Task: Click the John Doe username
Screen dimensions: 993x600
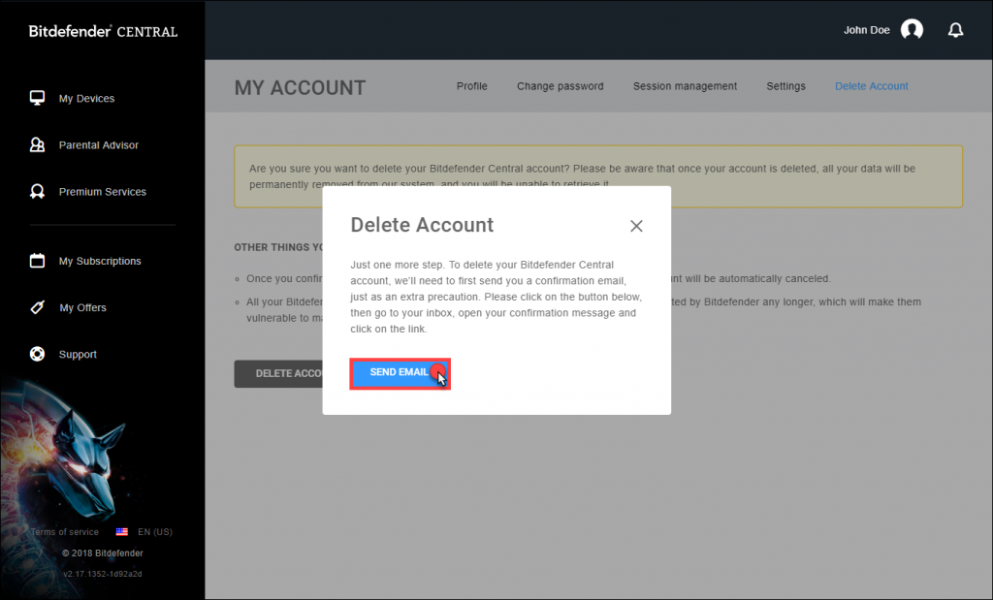Action: point(866,30)
